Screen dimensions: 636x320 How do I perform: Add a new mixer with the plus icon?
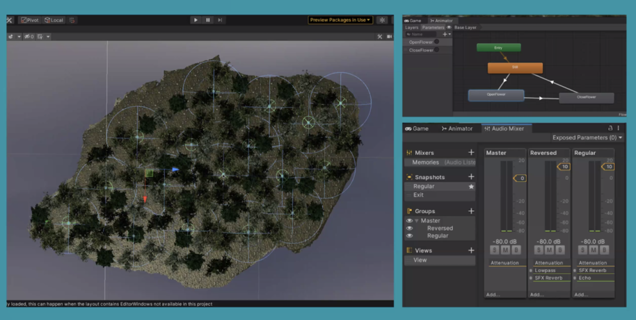[471, 152]
